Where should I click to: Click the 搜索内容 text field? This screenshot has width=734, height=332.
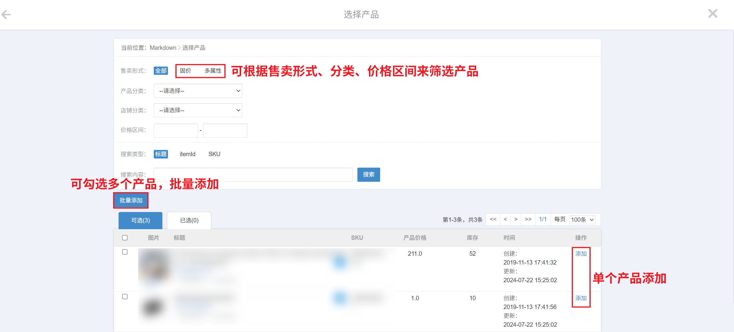253,175
